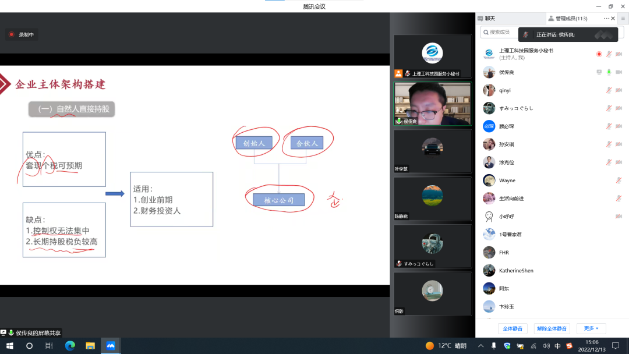Click the muted microphone icon for 上理工科技园服务小秘书
Viewport: 629px width, 354px height.
click(x=609, y=54)
